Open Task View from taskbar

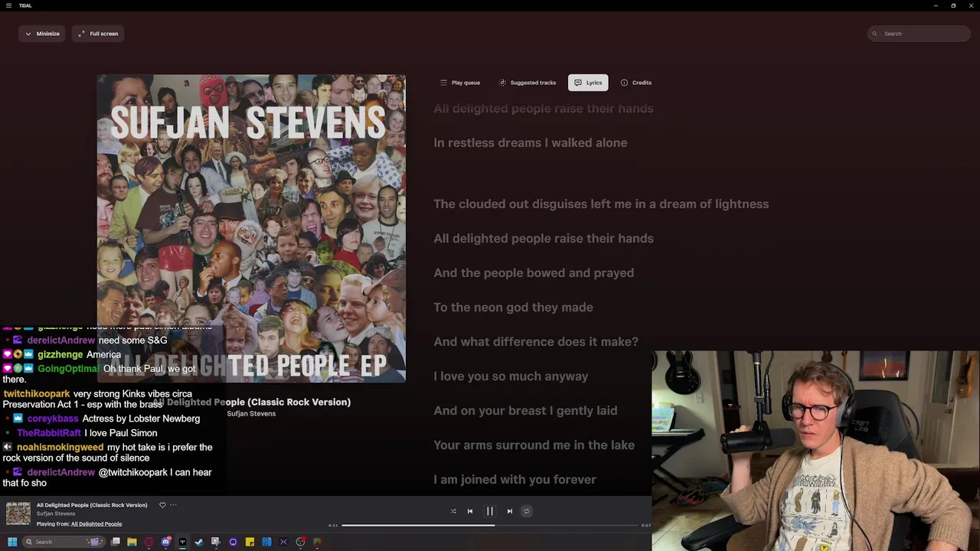[116, 542]
